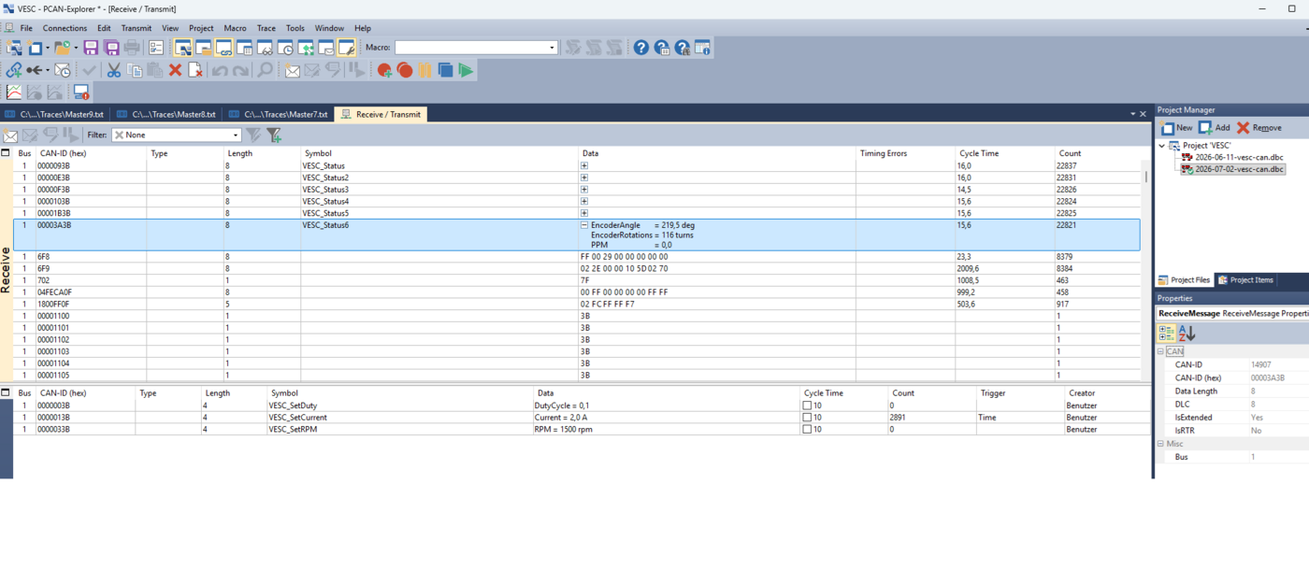Toggle cycle time checkbox for VESC_SetDuty

[807, 405]
